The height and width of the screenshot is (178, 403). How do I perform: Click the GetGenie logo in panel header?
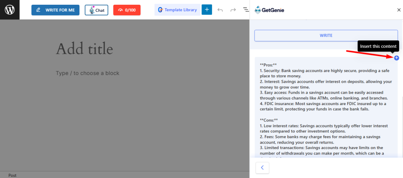270,10
